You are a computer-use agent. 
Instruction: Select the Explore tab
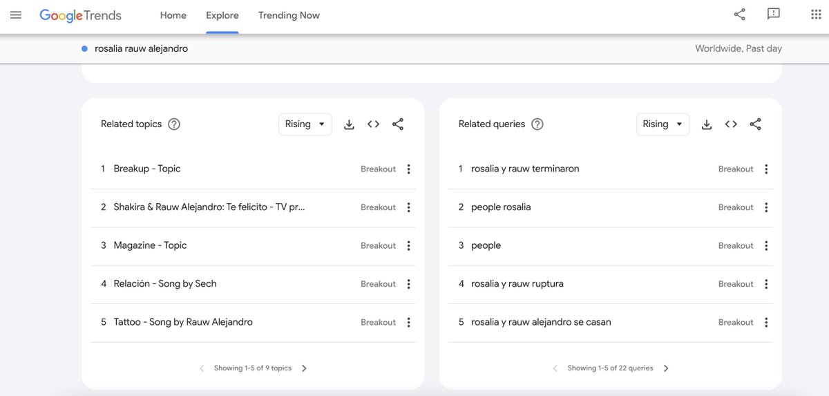coord(222,15)
